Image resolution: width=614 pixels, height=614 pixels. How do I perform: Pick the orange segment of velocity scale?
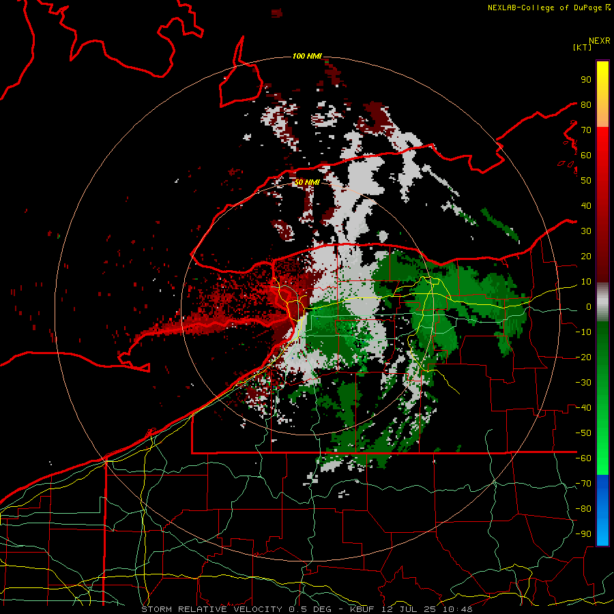coord(602,115)
